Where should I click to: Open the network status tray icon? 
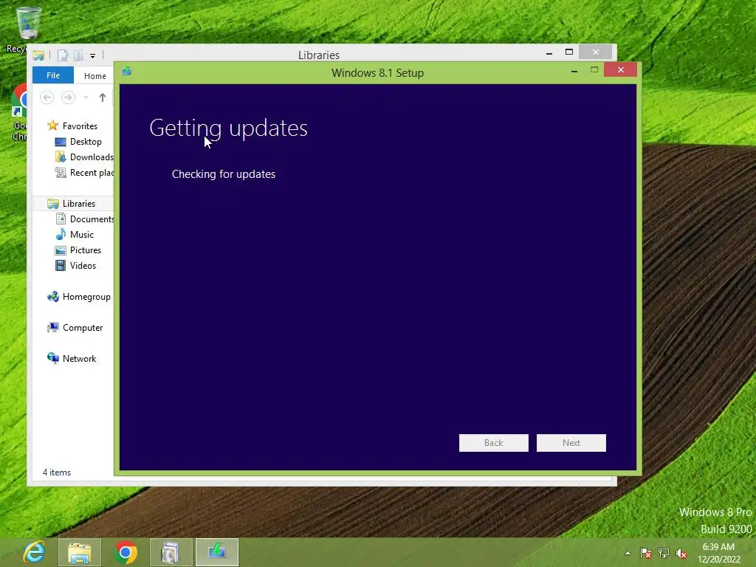click(664, 553)
